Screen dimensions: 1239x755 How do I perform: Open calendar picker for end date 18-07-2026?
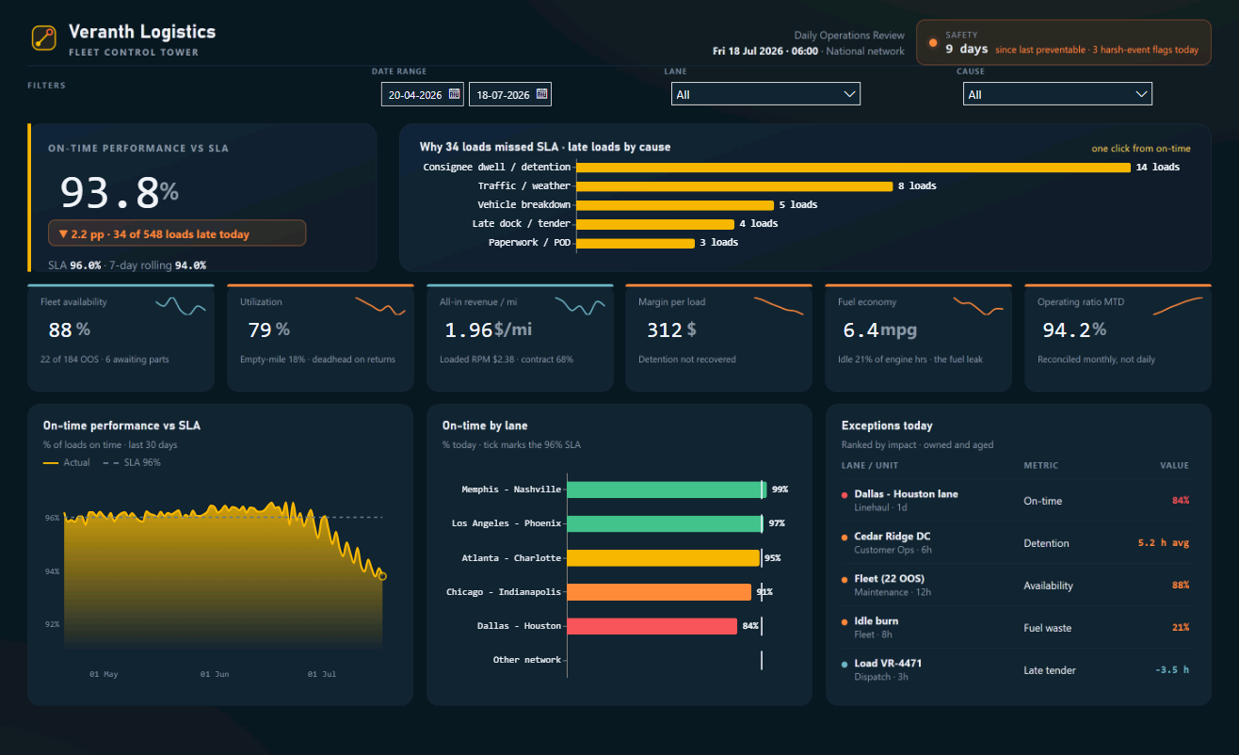tap(541, 94)
